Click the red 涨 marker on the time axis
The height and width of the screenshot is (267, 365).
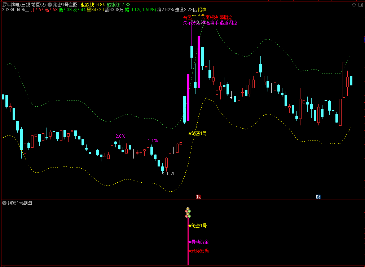click(199, 197)
